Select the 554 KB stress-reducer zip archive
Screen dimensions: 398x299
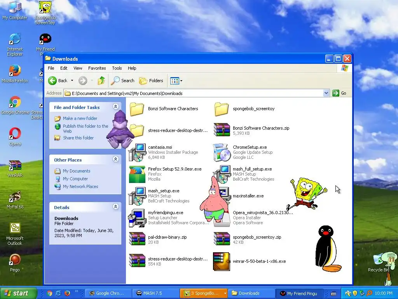click(x=168, y=261)
